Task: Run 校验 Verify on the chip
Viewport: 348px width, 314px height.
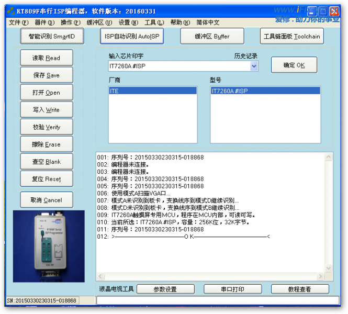Action: point(47,127)
